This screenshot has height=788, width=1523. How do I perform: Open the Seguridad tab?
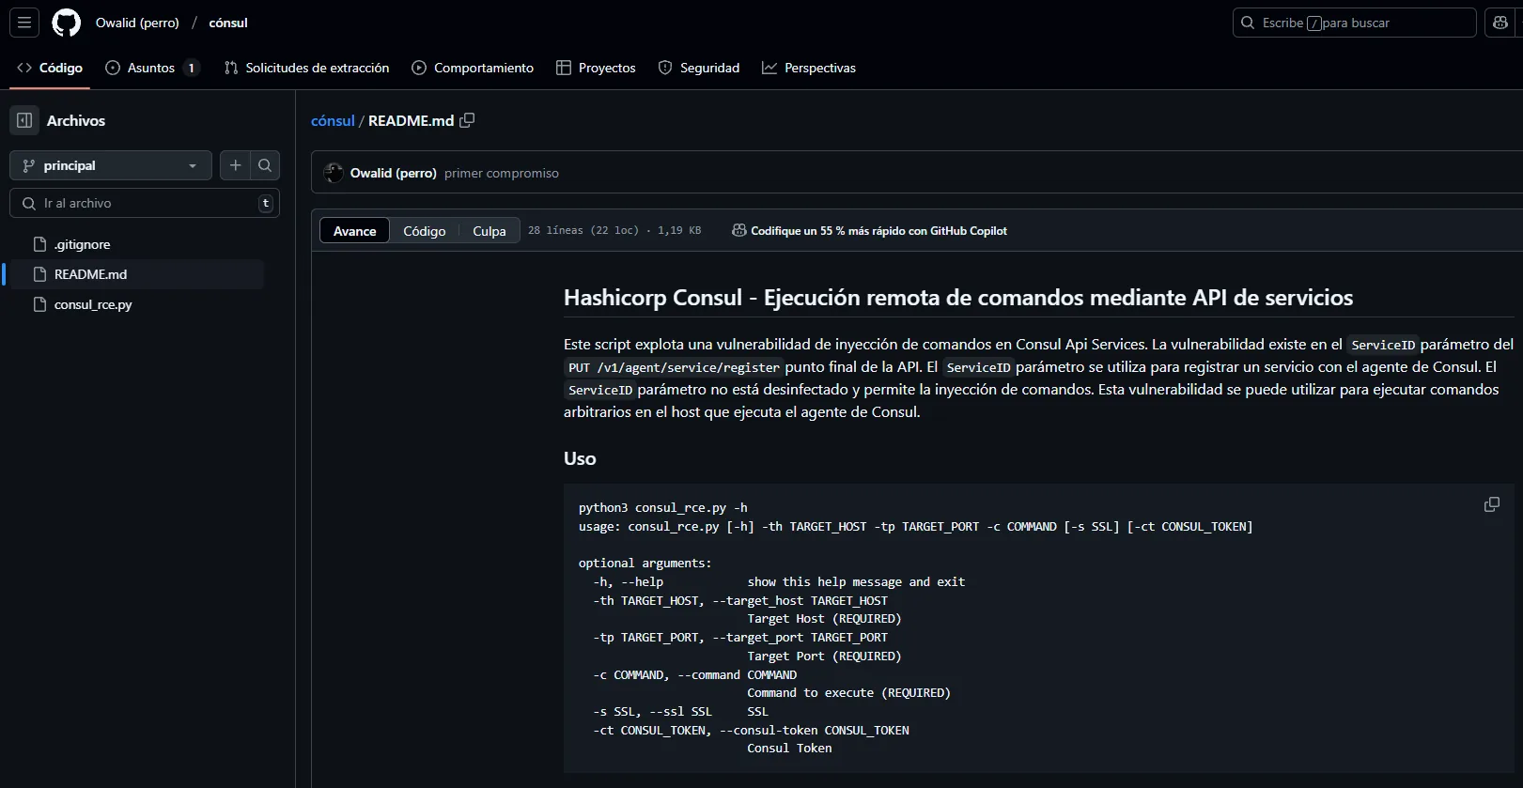[x=699, y=68]
